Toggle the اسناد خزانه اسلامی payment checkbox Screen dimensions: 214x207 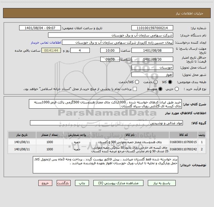tap(135, 89)
